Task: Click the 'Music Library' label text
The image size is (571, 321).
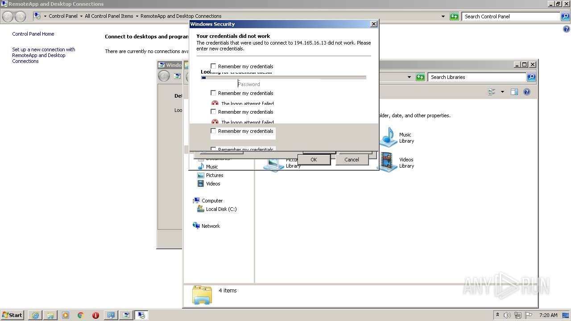Action: (406, 138)
